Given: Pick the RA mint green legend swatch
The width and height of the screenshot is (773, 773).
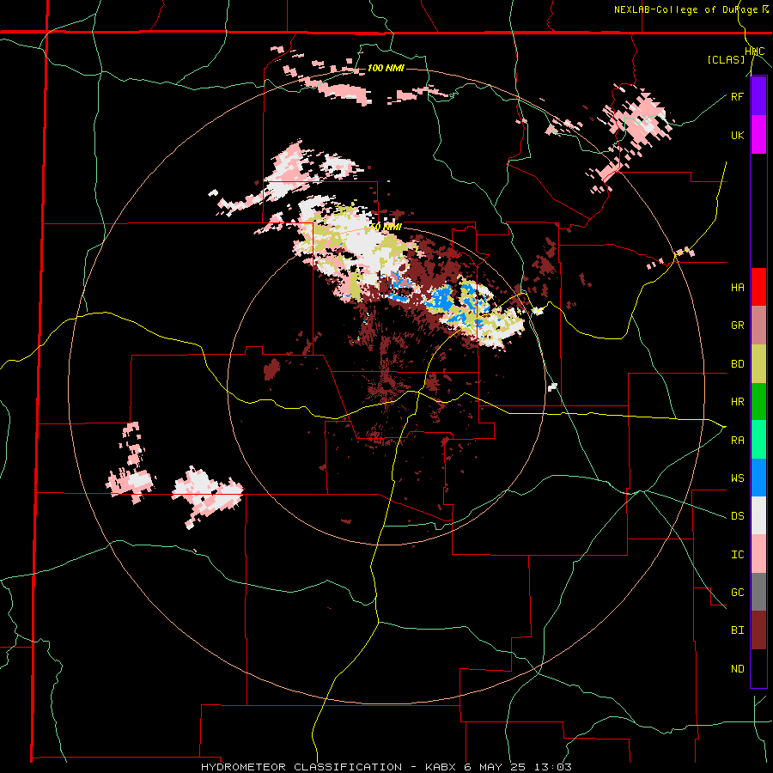Looking at the screenshot, I should tap(758, 440).
